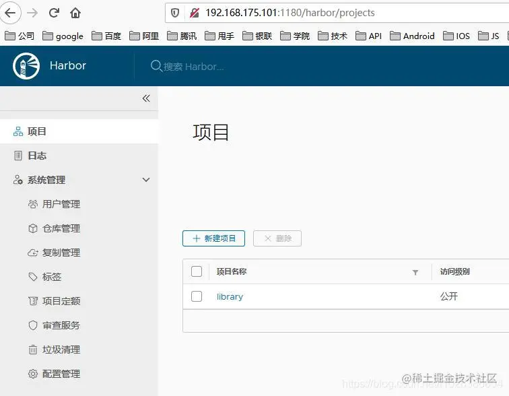Open 审查服务 interrogation services
Screen dimensions: 509x396
(x=61, y=325)
